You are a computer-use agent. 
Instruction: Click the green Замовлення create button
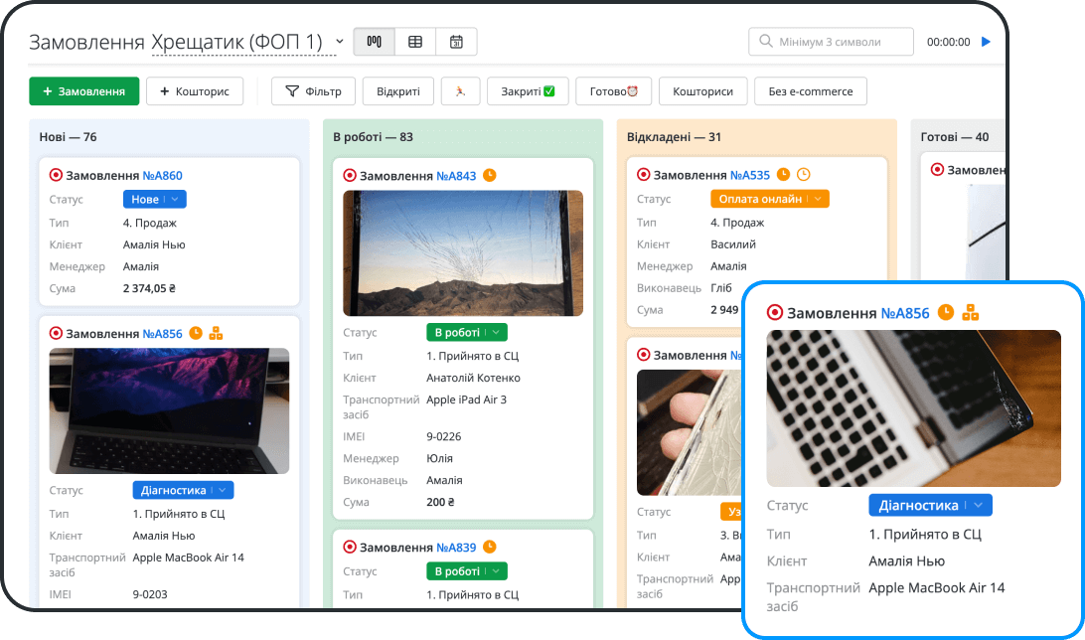(83, 91)
